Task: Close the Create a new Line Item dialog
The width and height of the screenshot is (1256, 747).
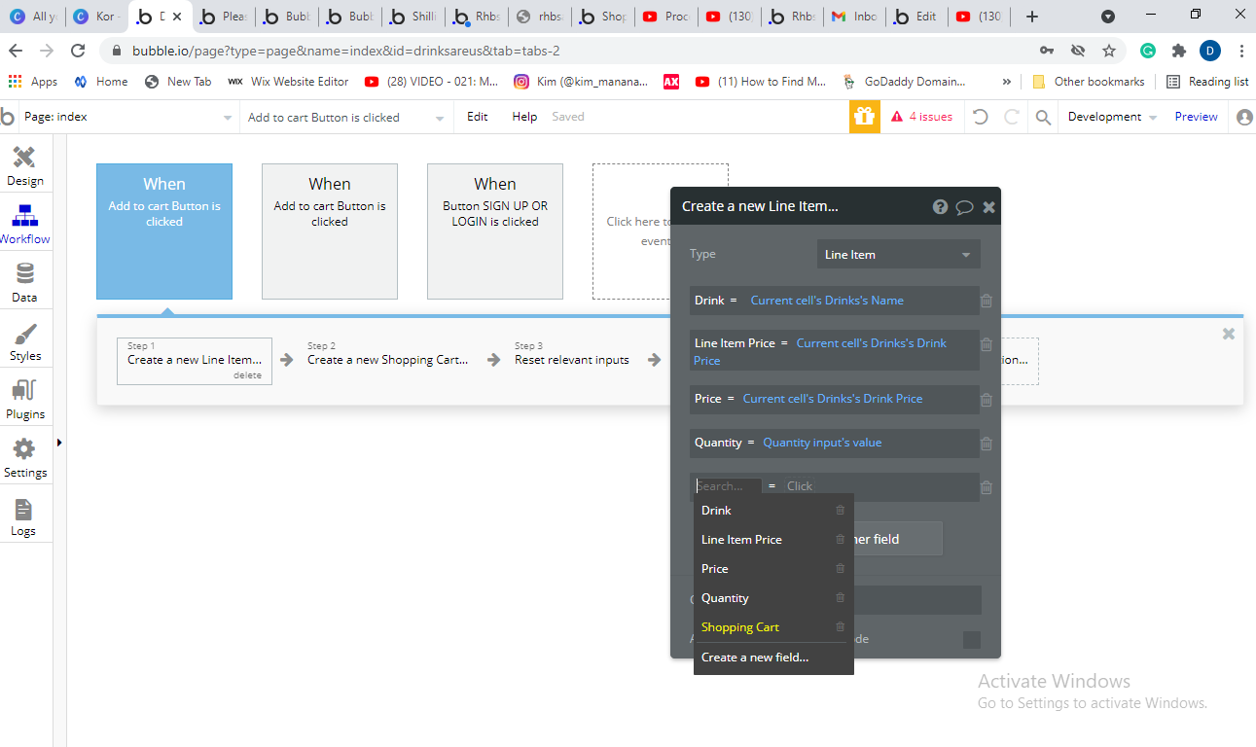Action: click(988, 206)
